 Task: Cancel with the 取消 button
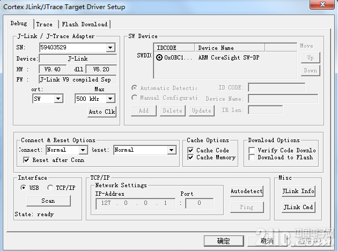point(267,241)
